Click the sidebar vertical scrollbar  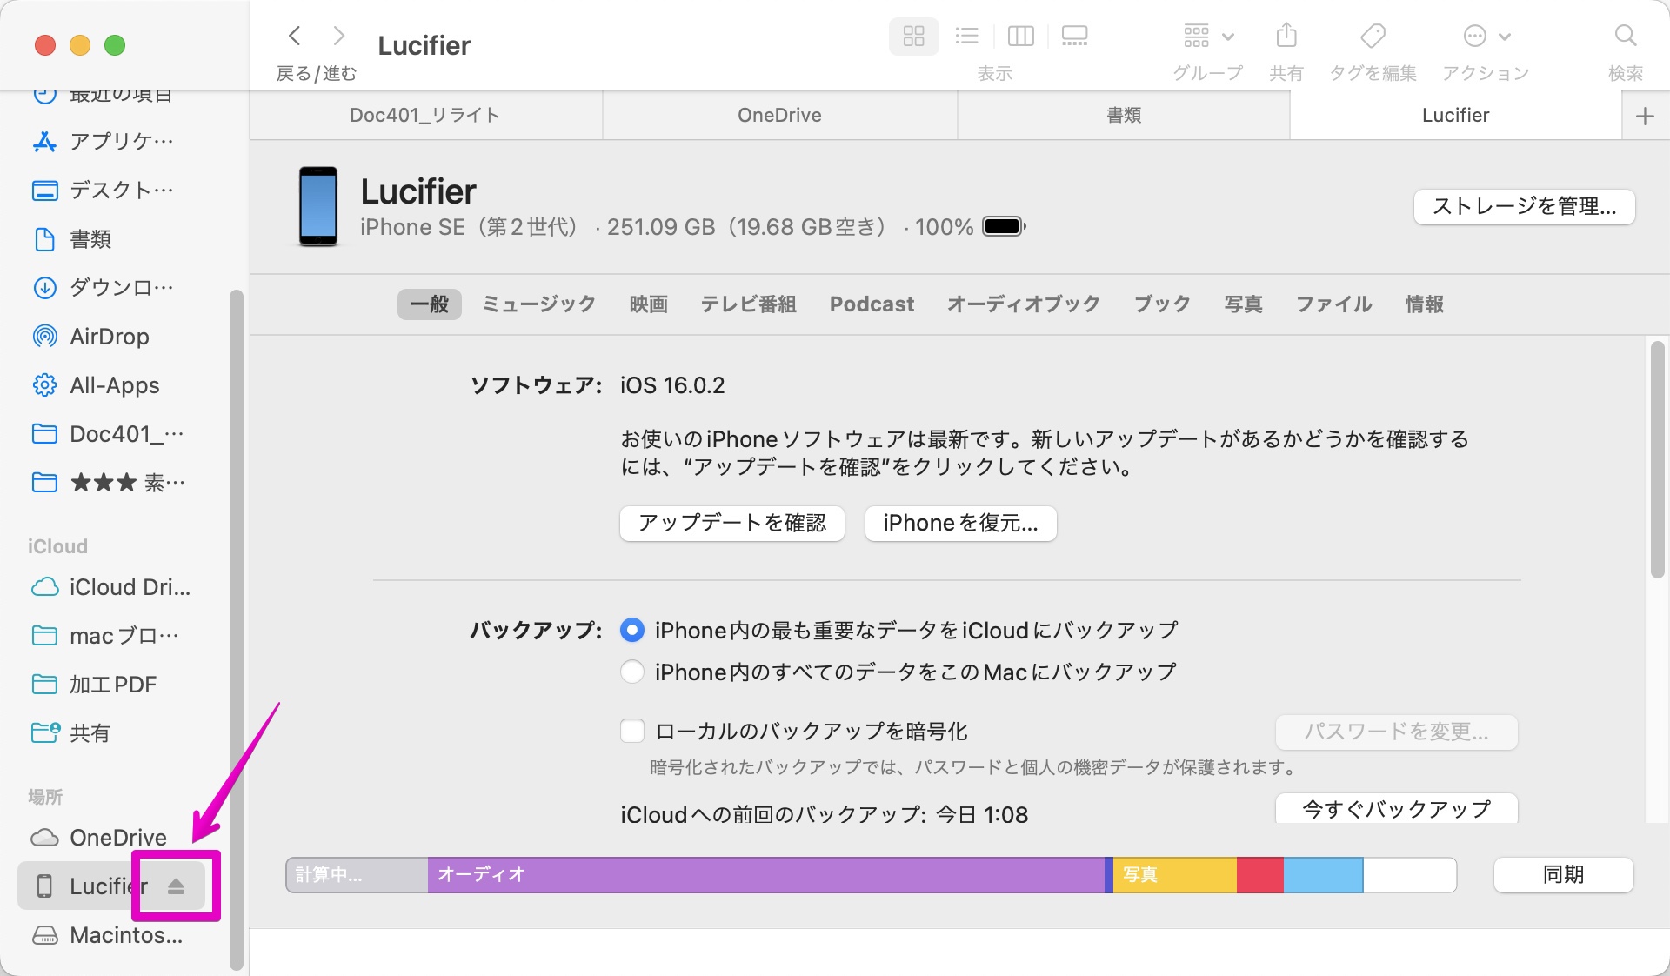(x=236, y=630)
